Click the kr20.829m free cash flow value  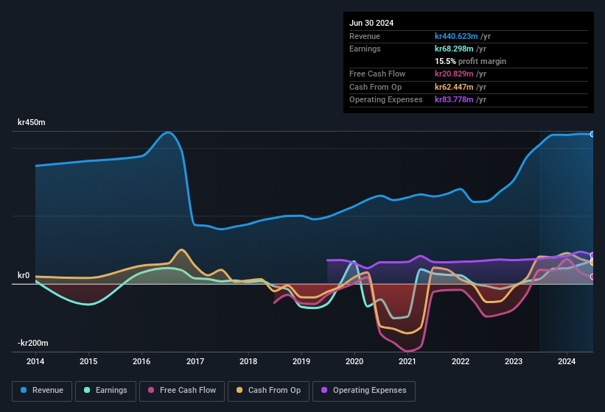pos(454,74)
